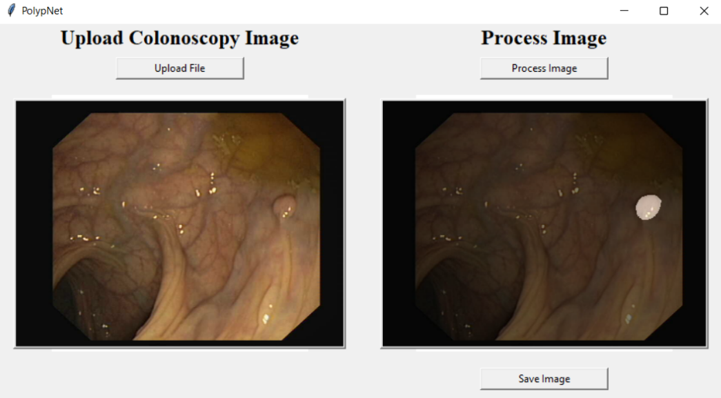Click the PolypNet feather icon
The width and height of the screenshot is (721, 398).
(11, 10)
